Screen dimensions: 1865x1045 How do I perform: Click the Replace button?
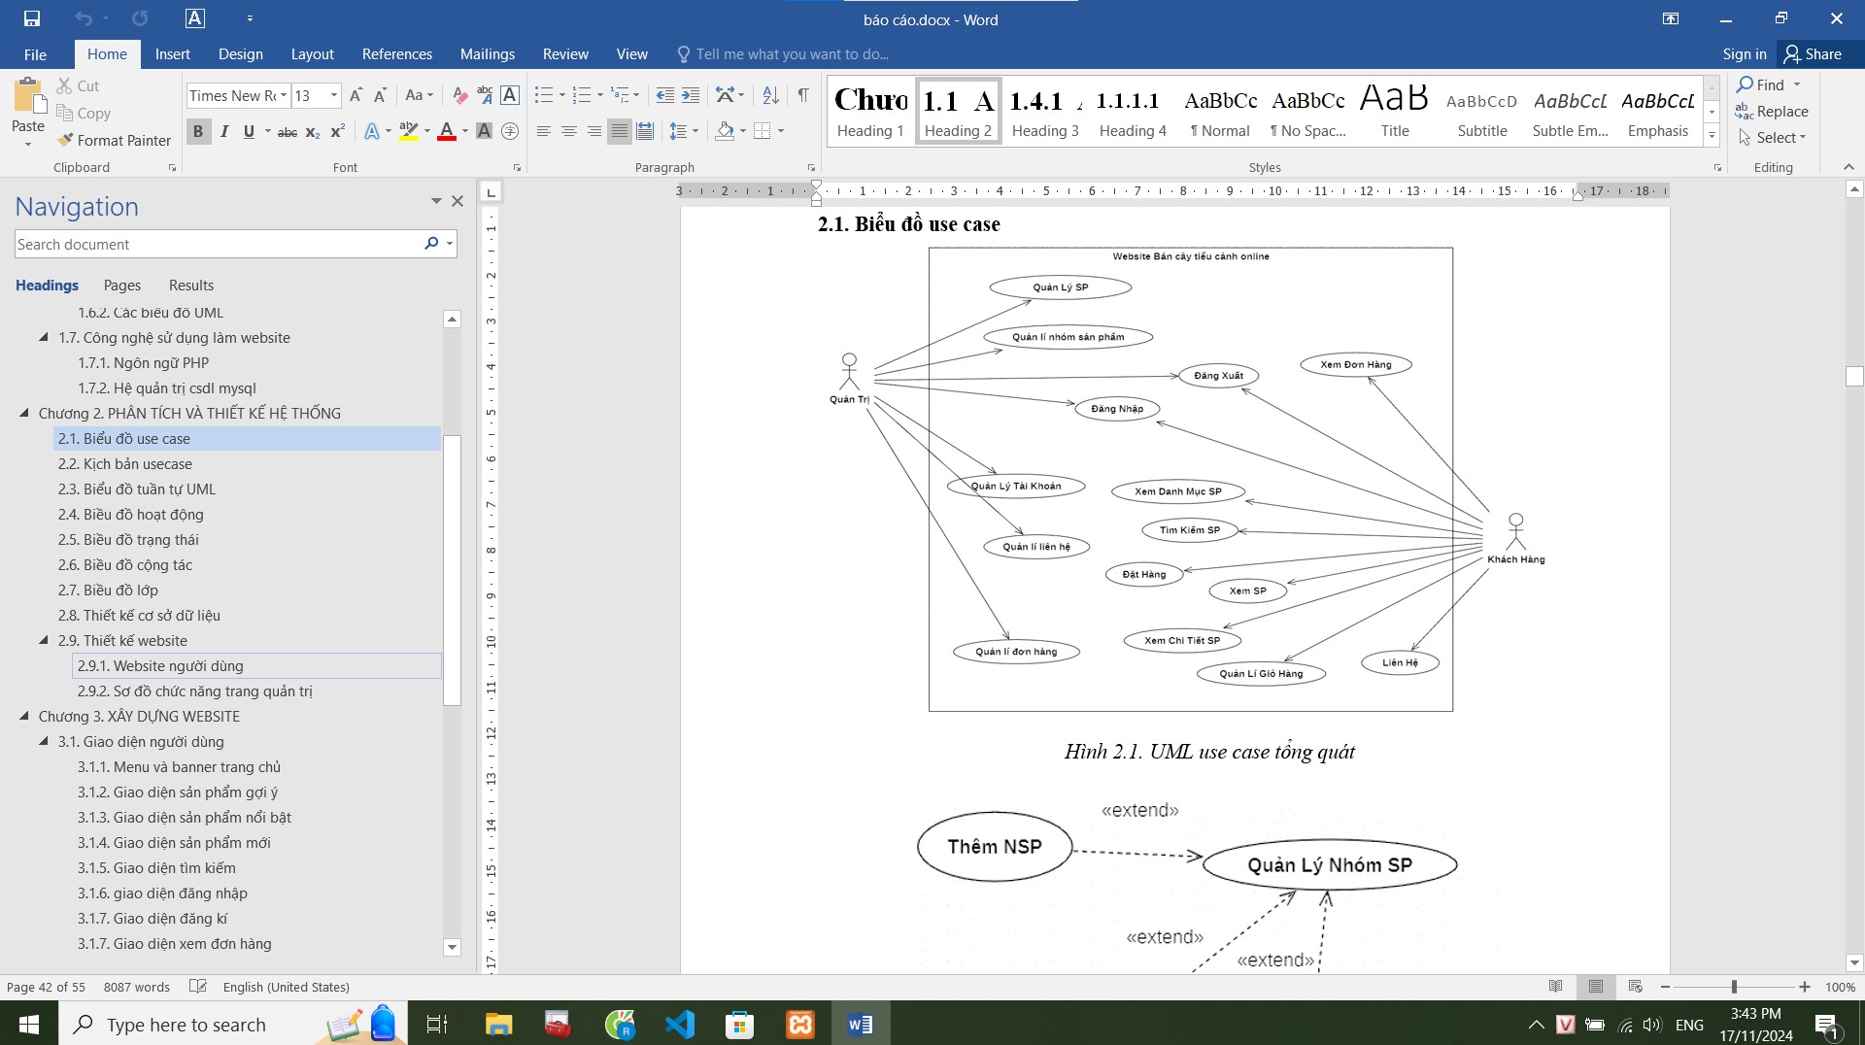(1773, 112)
